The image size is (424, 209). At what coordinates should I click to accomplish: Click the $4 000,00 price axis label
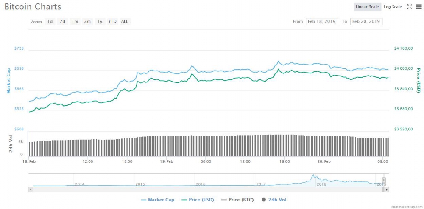point(403,68)
